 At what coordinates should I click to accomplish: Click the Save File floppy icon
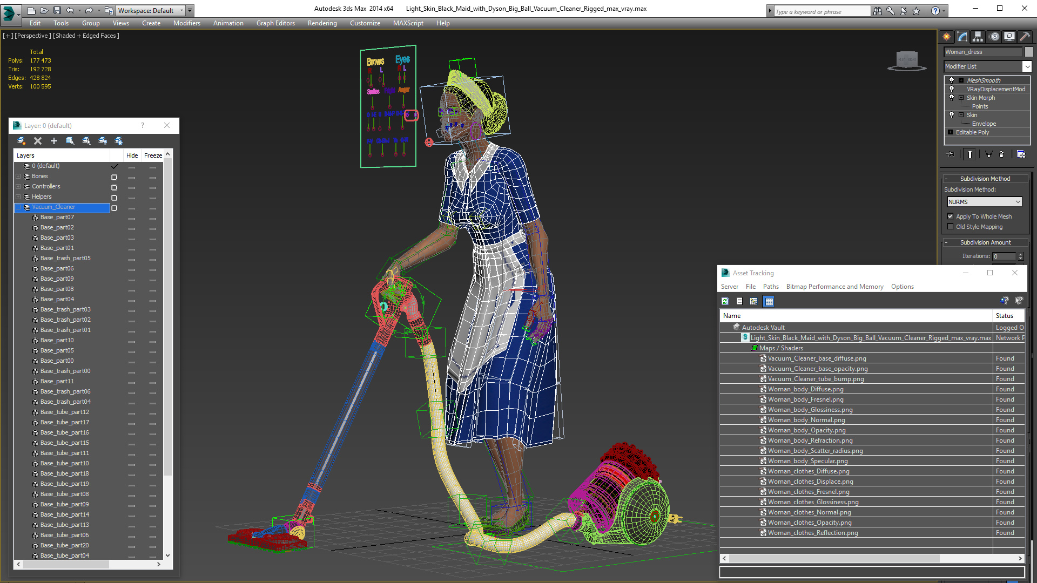tap(57, 10)
